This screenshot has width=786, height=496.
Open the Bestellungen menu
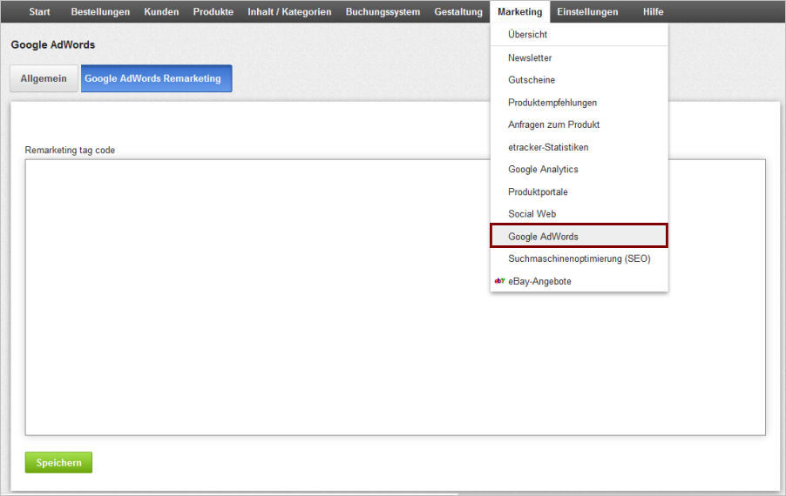coord(100,11)
